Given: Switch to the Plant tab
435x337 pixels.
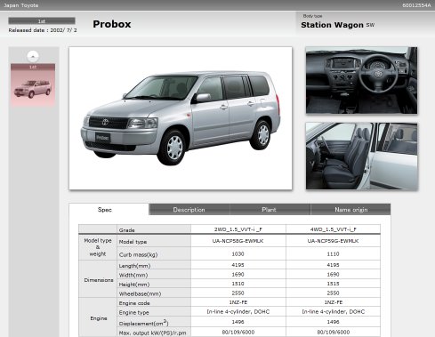Looking at the screenshot, I should [270, 210].
